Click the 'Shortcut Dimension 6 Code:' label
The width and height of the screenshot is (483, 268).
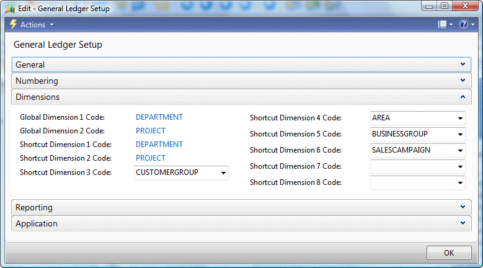coord(296,150)
